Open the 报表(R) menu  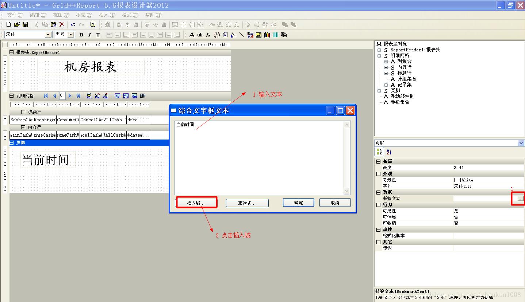pos(84,15)
